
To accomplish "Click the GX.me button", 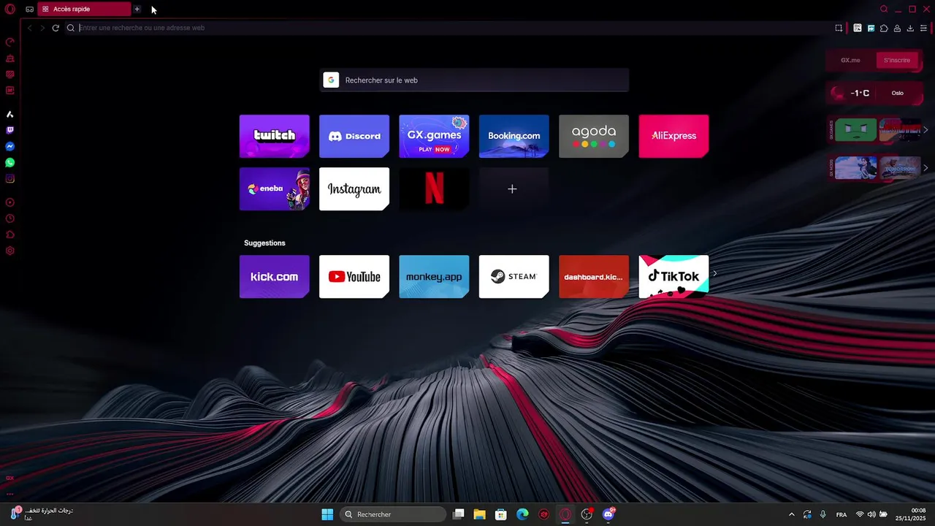I will coord(850,60).
